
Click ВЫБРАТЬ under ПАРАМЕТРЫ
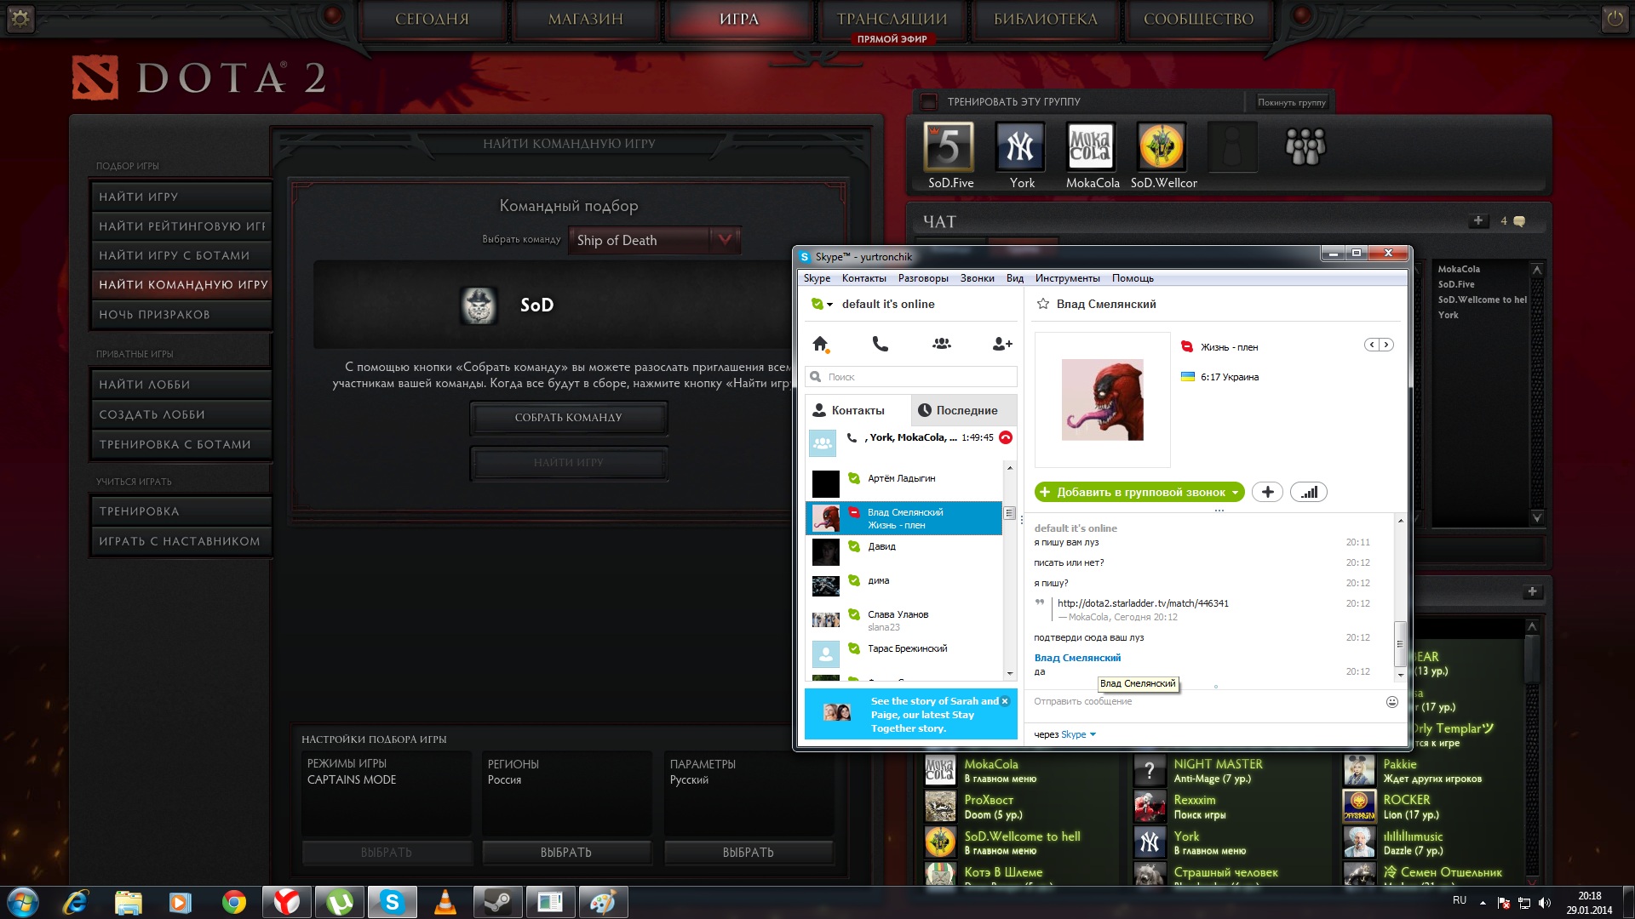click(x=749, y=853)
